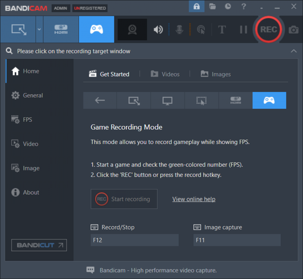This screenshot has width=303, height=279.
Task: Open the General settings section
Action: click(x=39, y=95)
